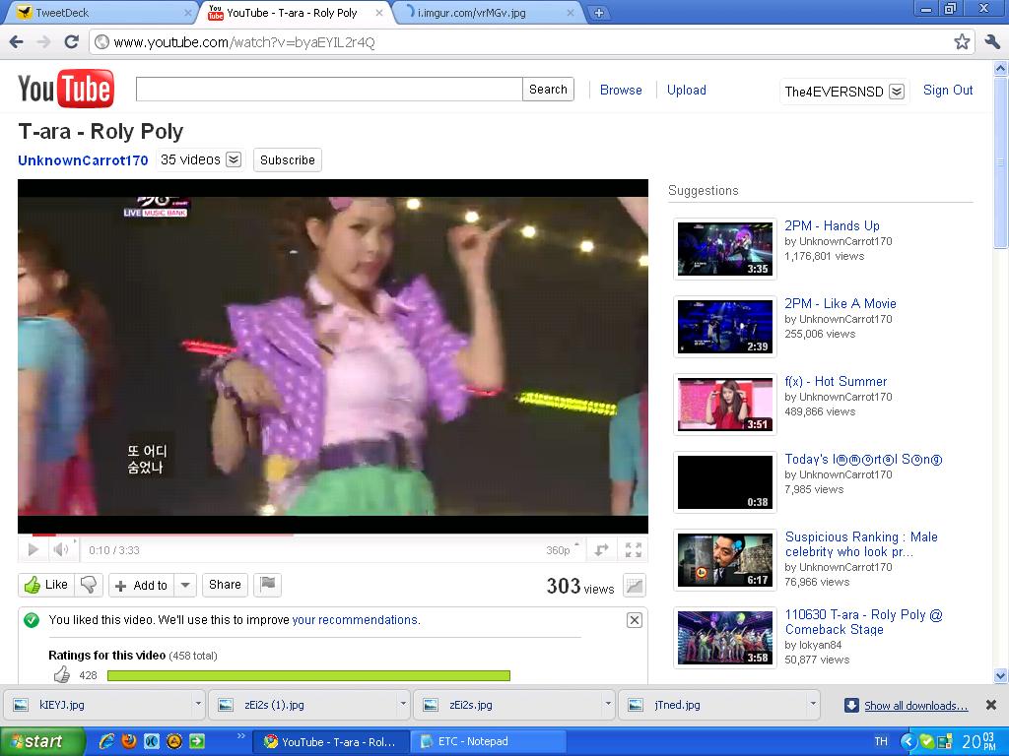Toggle the player size expand icon

[602, 550]
